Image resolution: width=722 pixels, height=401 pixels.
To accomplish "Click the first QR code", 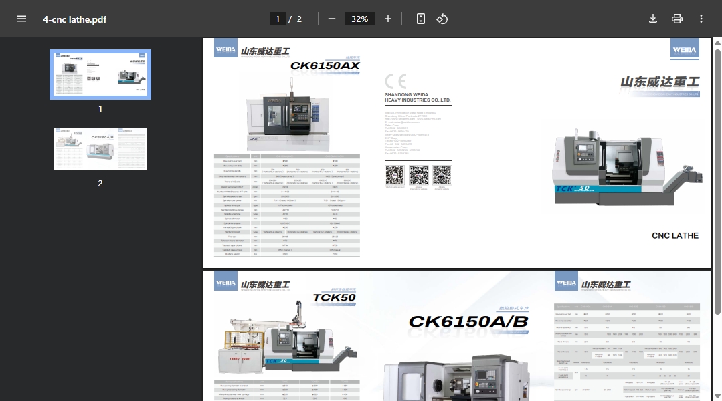I will tap(395, 176).
